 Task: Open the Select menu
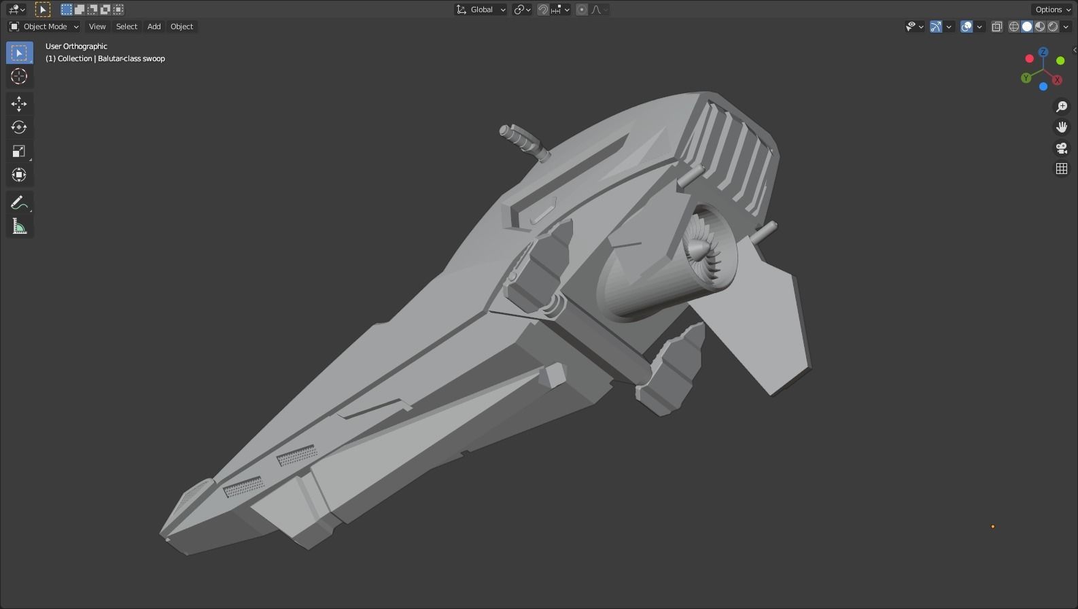click(x=126, y=27)
